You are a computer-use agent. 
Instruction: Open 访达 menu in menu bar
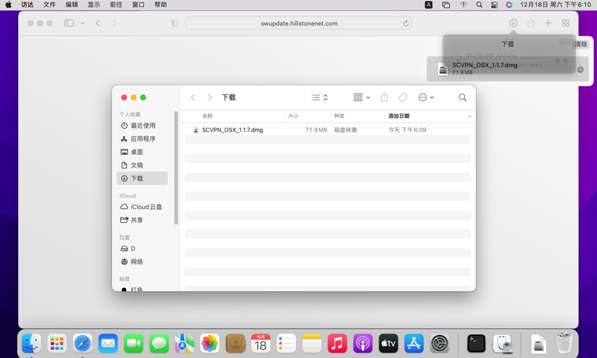click(x=27, y=5)
